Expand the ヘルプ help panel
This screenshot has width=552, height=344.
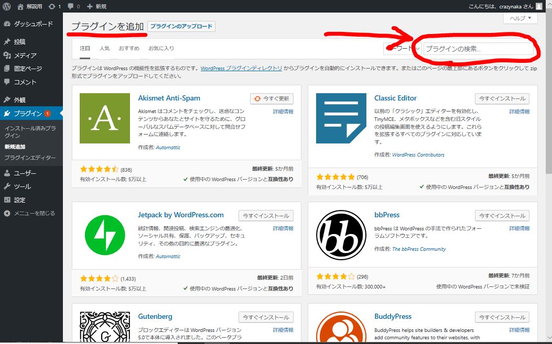521,18
